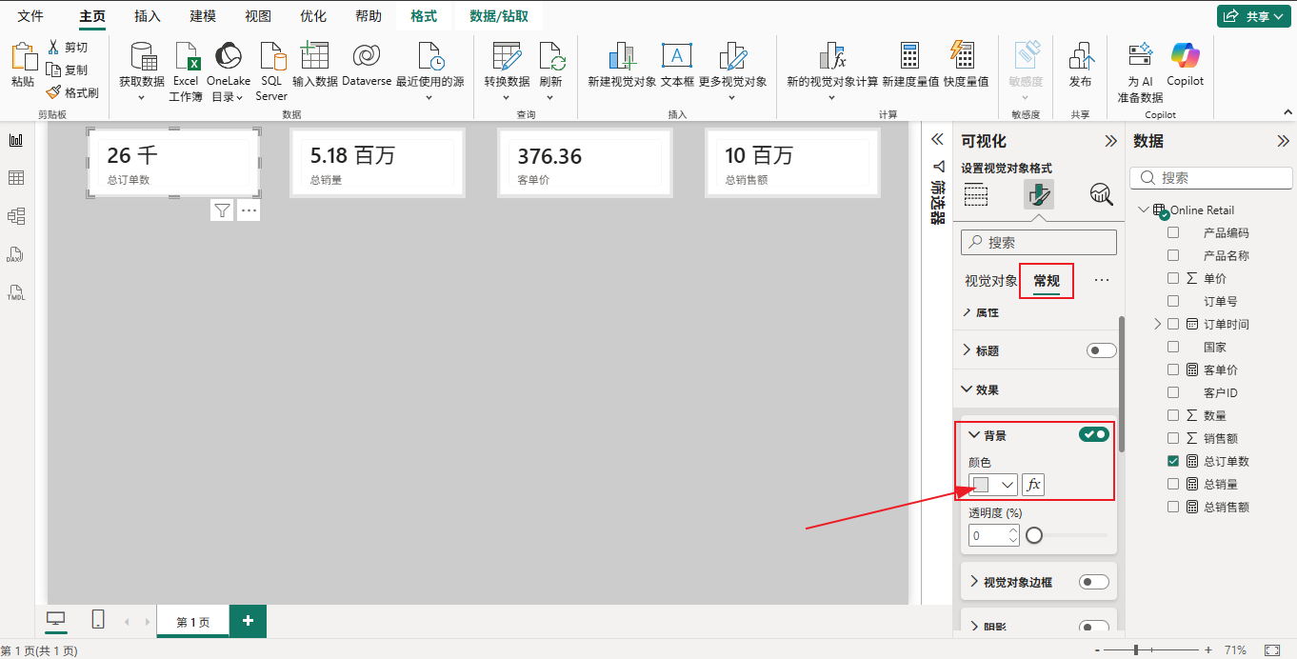Click 快度量值 quick measure
This screenshot has width=1297, height=659.
pyautogui.click(x=966, y=65)
